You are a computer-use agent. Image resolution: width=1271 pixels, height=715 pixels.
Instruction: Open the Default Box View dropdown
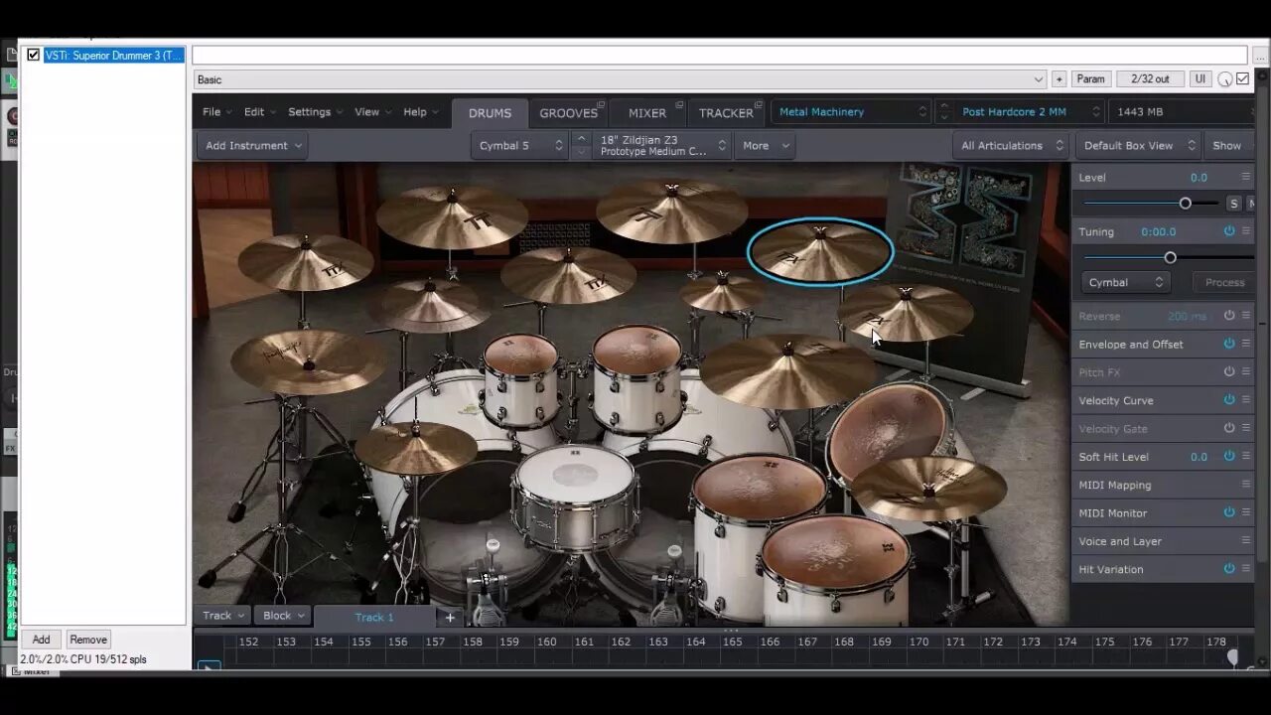(1138, 145)
